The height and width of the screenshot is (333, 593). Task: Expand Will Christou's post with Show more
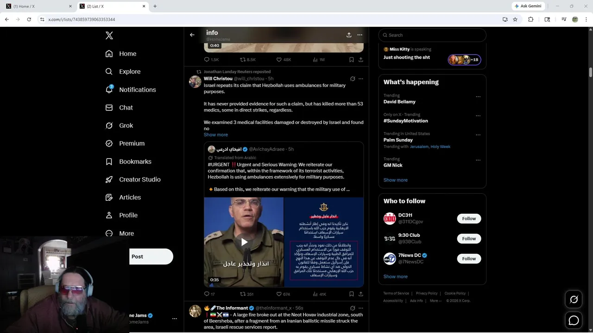(x=216, y=135)
